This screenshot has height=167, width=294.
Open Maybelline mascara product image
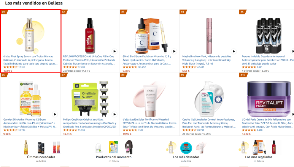[209, 36]
